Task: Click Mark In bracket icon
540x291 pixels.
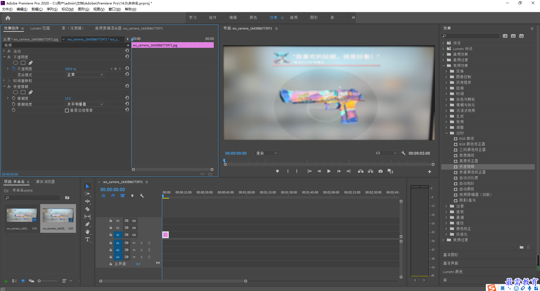Action: [288, 171]
